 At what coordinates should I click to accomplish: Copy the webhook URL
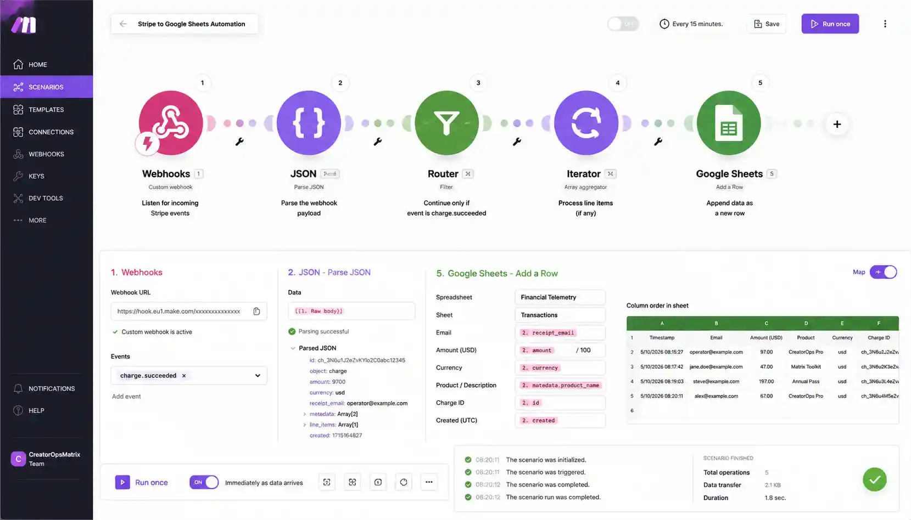click(x=256, y=311)
